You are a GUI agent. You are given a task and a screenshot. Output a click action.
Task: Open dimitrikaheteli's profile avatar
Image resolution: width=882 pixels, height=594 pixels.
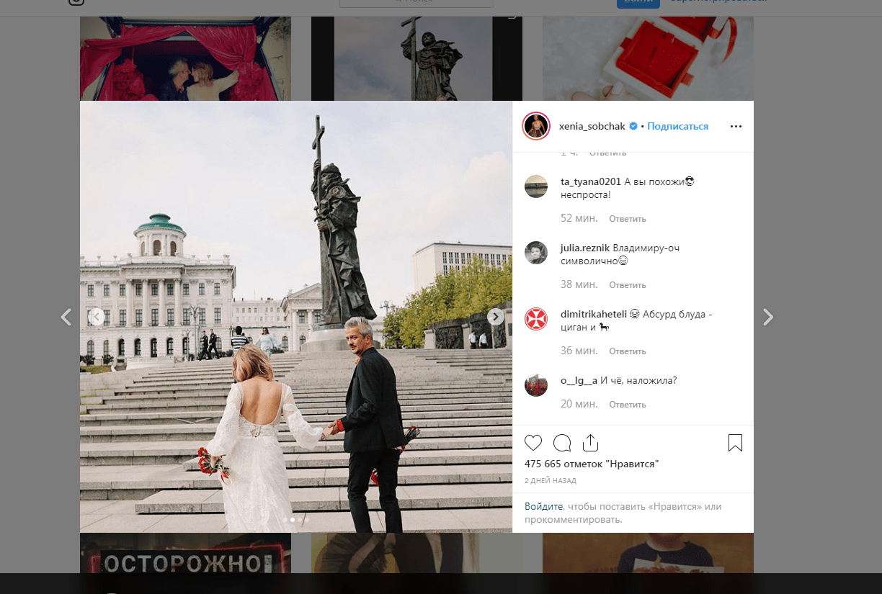click(x=536, y=318)
